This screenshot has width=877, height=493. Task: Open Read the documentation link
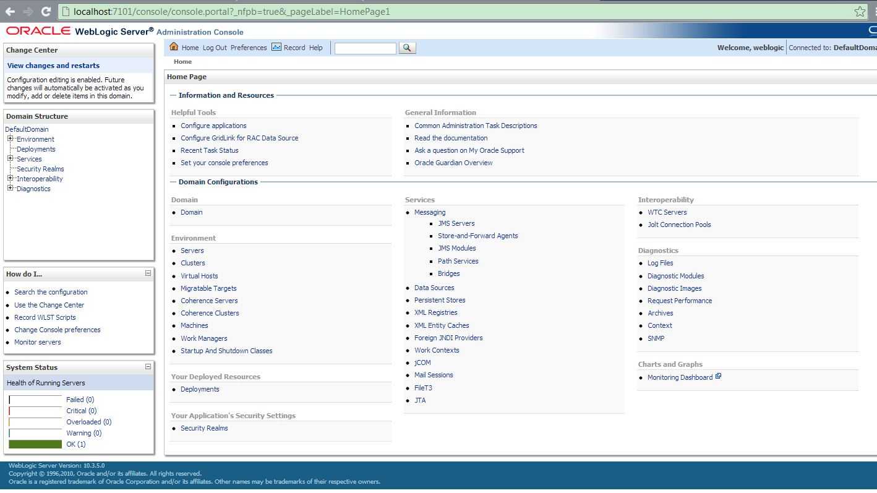click(451, 138)
